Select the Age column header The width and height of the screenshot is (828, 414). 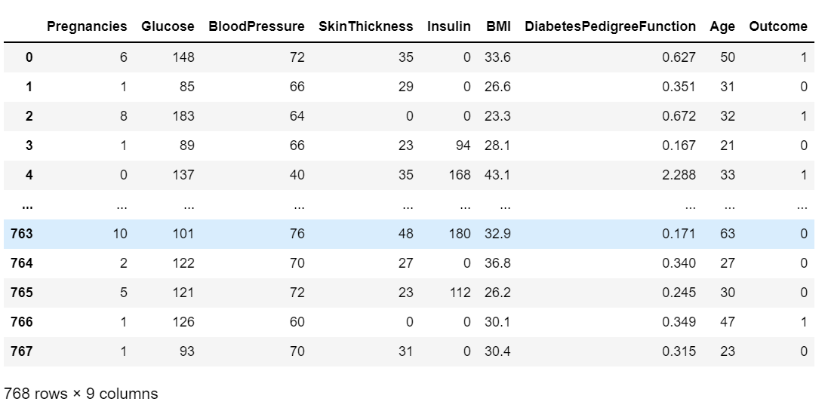tap(722, 26)
